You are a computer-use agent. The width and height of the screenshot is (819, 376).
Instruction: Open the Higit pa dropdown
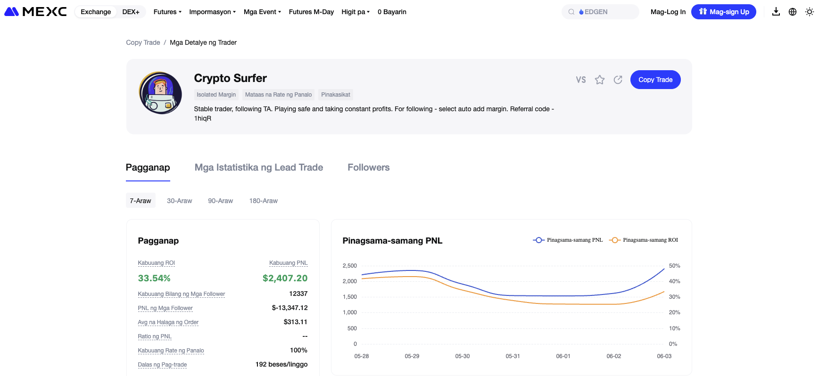(x=356, y=12)
